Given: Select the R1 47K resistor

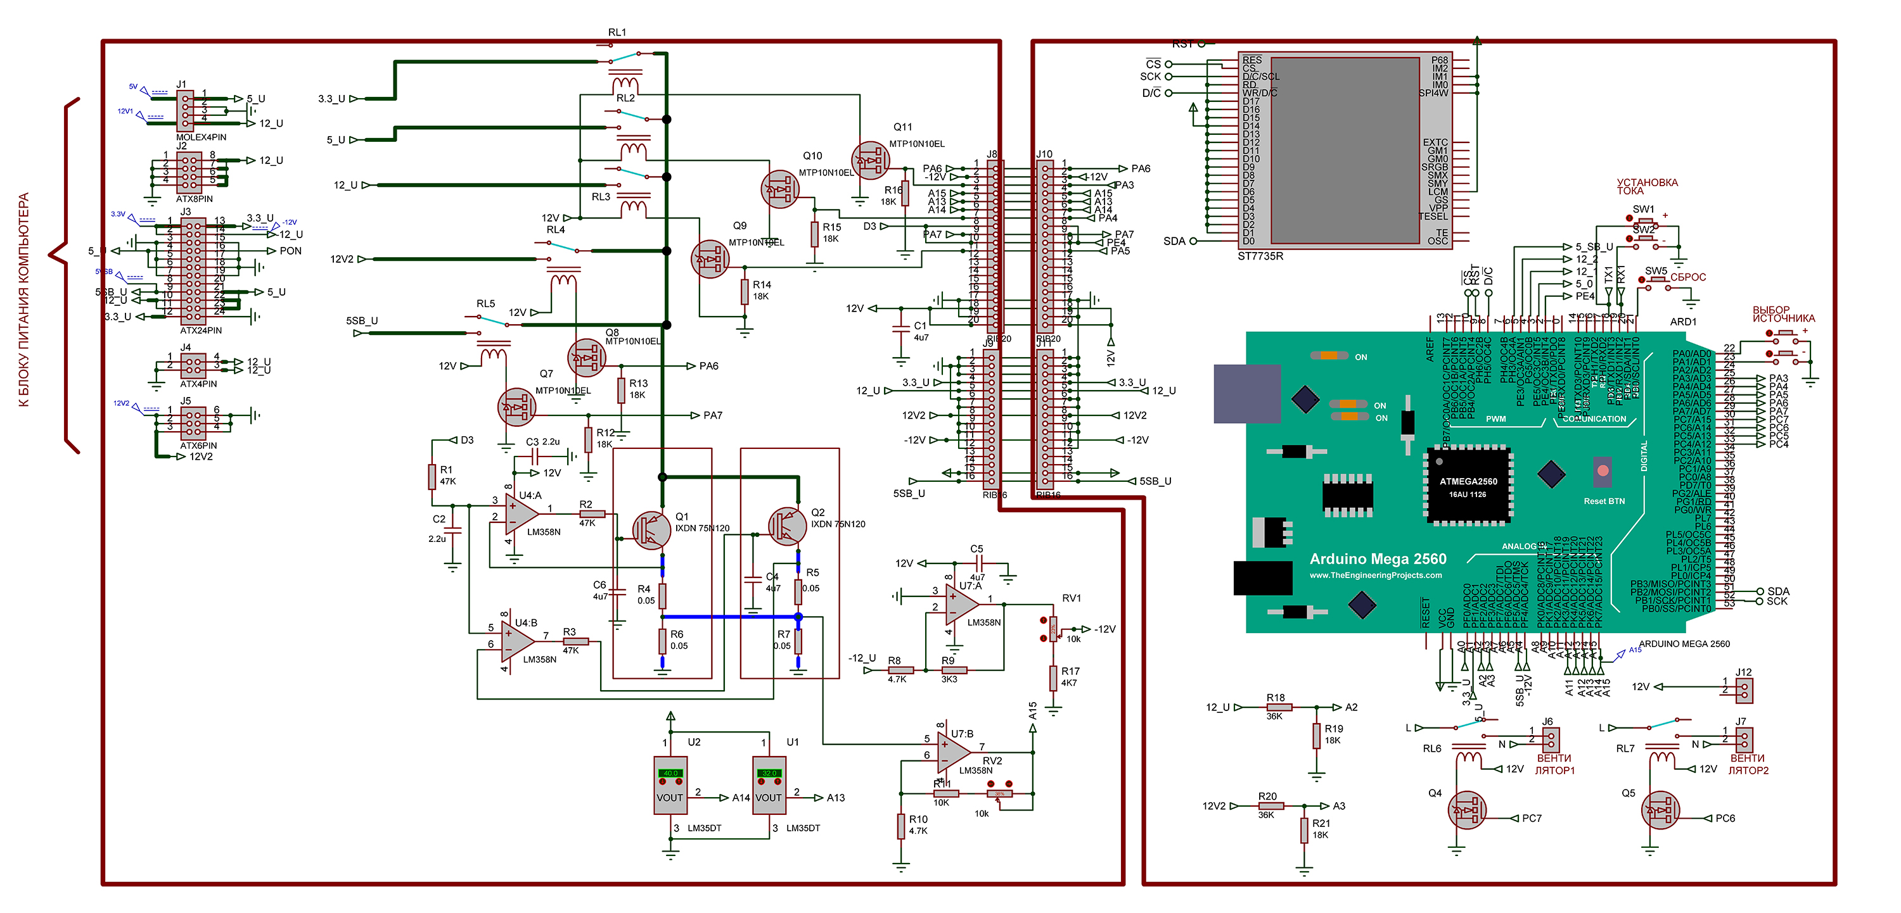Looking at the screenshot, I should tap(432, 476).
